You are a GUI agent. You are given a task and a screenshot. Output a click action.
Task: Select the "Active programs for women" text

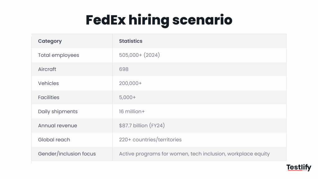coord(153,154)
